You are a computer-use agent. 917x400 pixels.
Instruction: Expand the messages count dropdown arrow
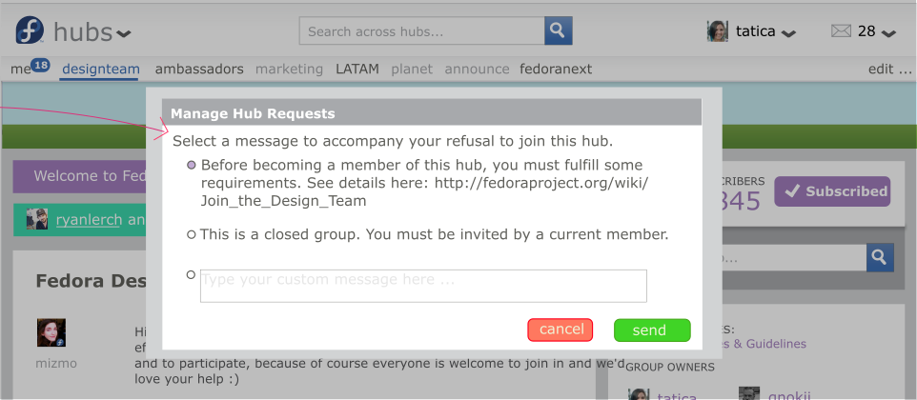tap(888, 33)
